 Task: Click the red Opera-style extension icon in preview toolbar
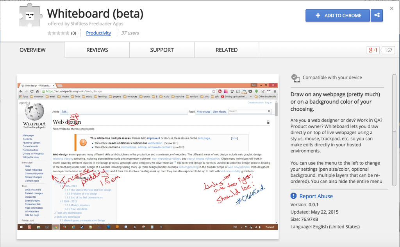pos(220,91)
